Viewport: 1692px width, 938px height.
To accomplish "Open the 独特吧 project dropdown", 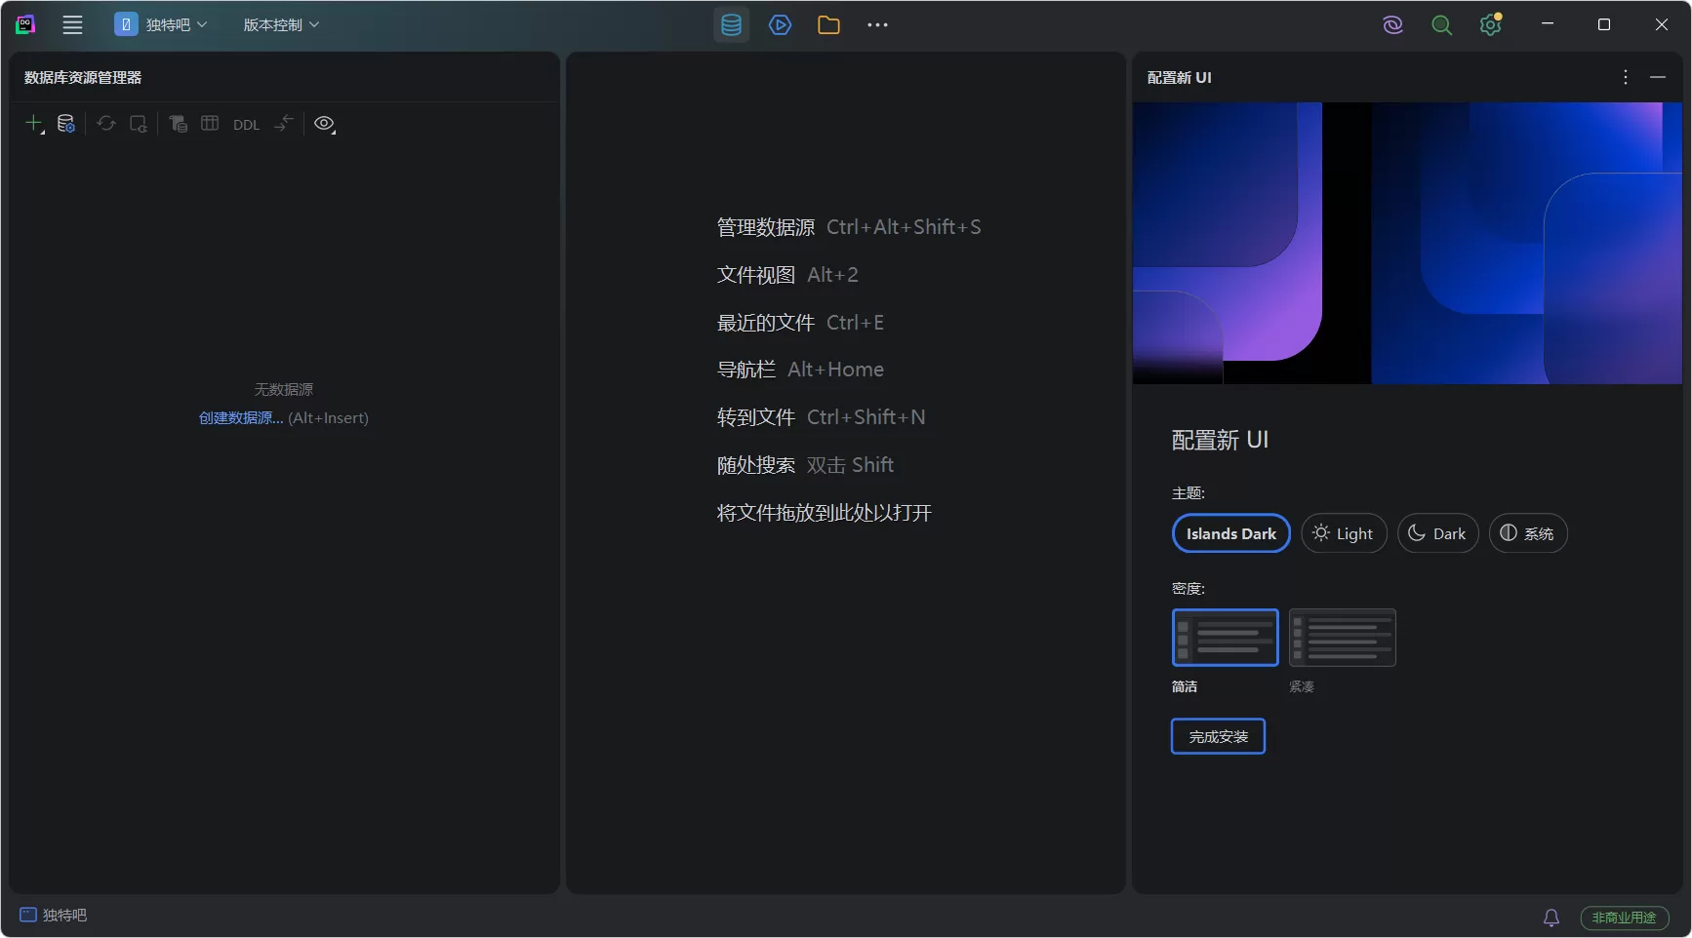I will point(161,24).
